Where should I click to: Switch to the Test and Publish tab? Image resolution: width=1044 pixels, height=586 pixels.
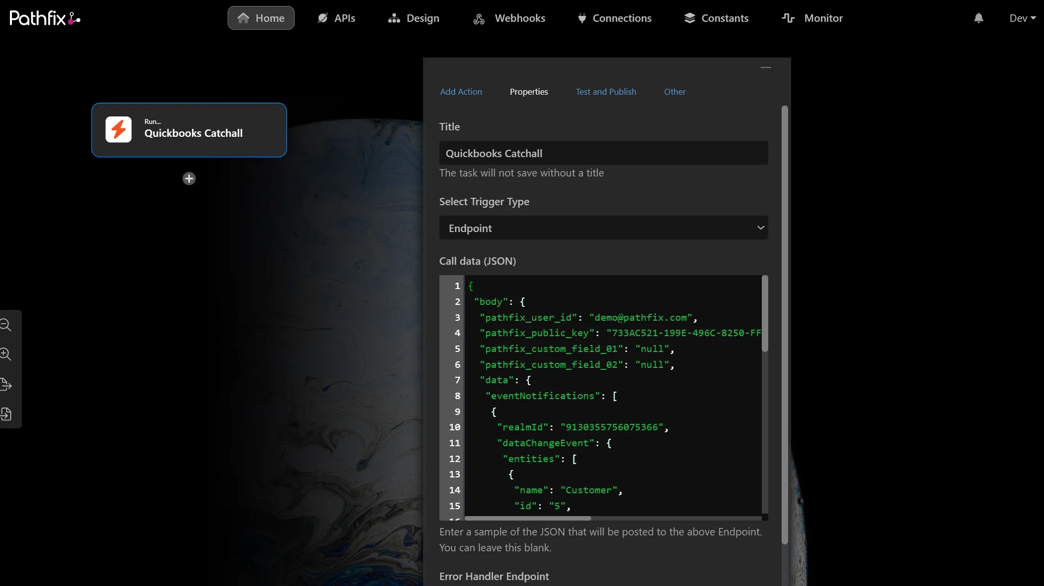click(606, 92)
